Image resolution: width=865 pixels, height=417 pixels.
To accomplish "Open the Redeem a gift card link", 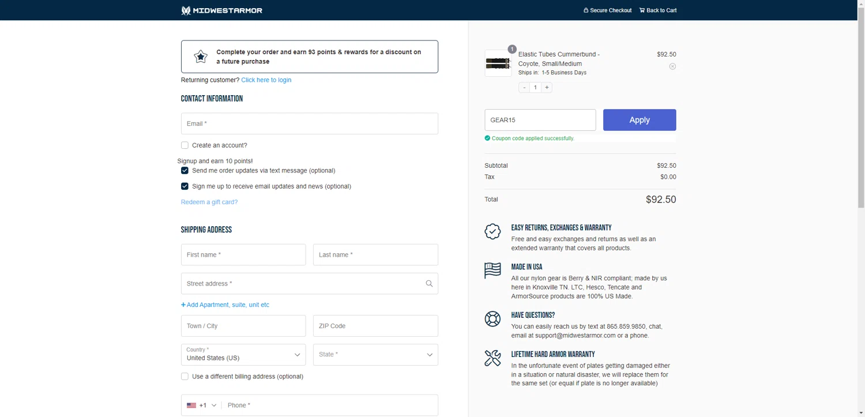I will coord(209,202).
